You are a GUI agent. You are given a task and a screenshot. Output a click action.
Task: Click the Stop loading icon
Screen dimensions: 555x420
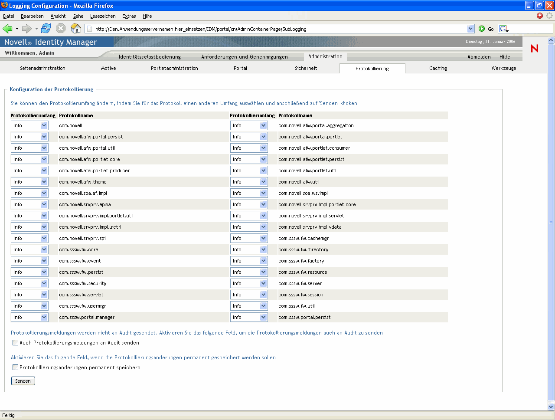61,29
